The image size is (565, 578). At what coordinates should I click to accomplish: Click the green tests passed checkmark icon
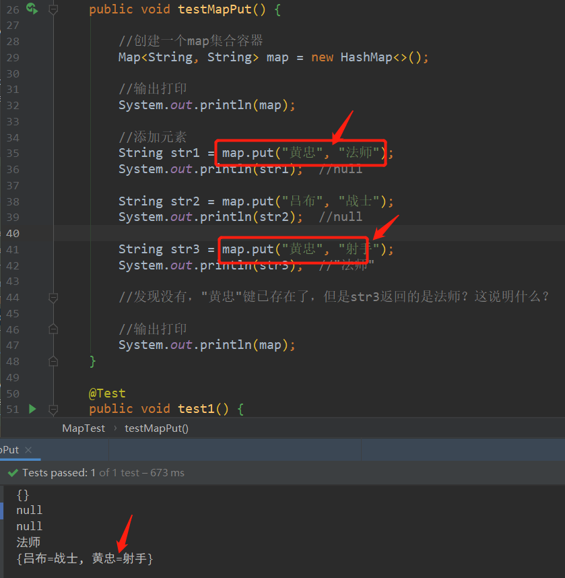[13, 473]
